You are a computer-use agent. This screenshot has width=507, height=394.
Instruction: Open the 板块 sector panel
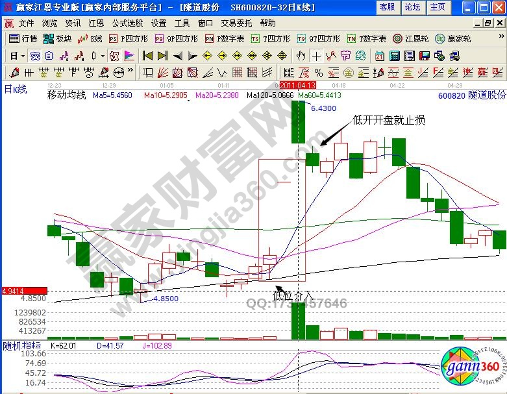tap(58, 39)
